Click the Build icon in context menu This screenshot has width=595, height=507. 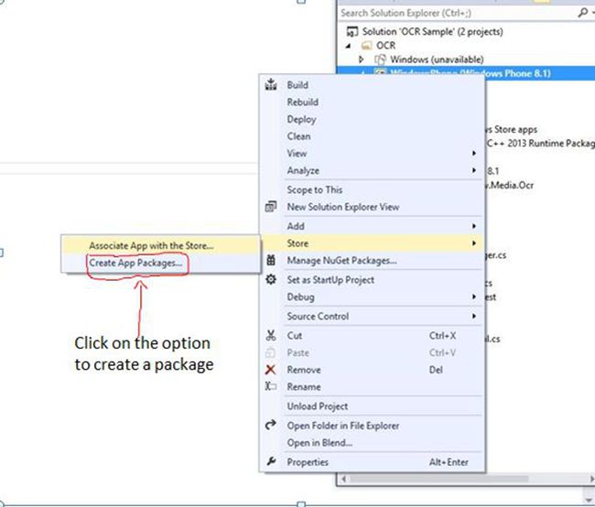[271, 84]
